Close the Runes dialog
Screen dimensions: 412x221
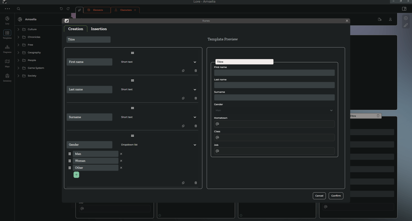click(x=347, y=21)
